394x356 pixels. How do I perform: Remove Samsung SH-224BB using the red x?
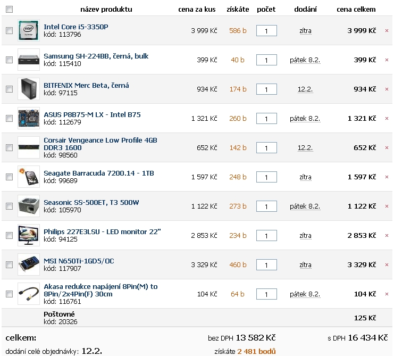387,60
